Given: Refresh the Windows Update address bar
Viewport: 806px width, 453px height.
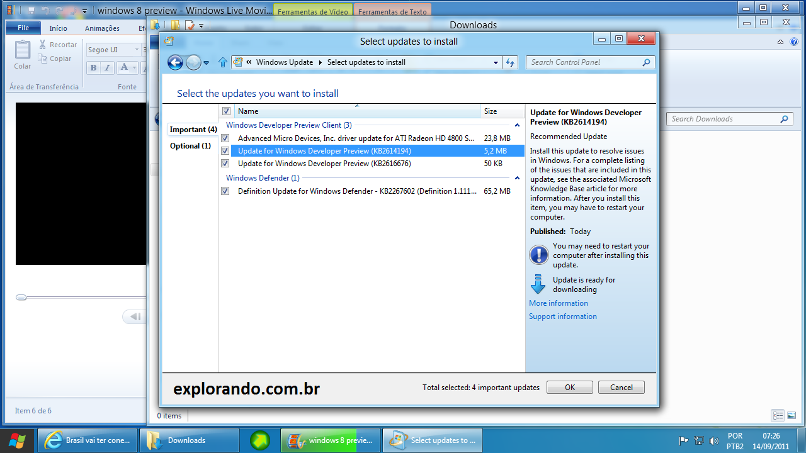Looking at the screenshot, I should (510, 62).
